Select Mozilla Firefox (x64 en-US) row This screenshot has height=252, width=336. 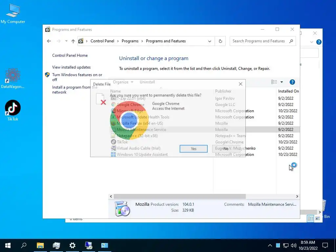click(x=205, y=123)
